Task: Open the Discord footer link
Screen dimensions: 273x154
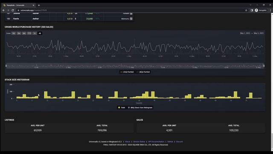Action: click(179, 142)
